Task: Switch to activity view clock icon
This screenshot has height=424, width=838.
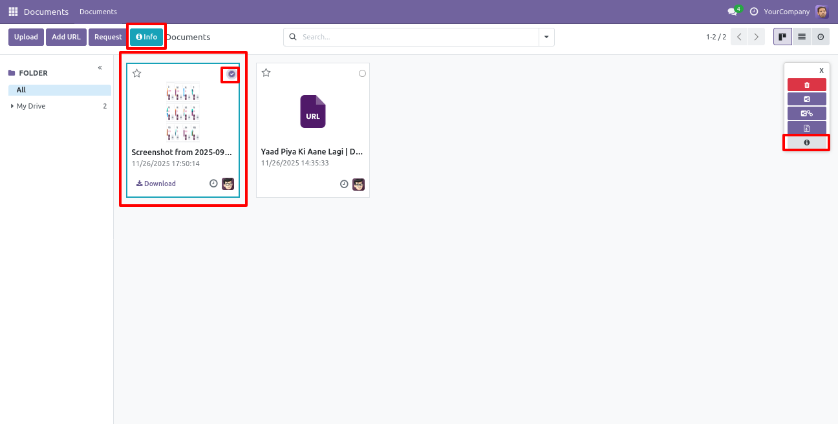Action: click(x=821, y=37)
